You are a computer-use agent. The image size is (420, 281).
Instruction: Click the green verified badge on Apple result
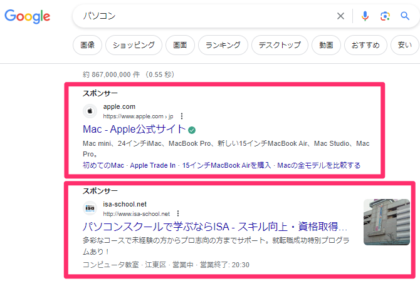(x=192, y=130)
